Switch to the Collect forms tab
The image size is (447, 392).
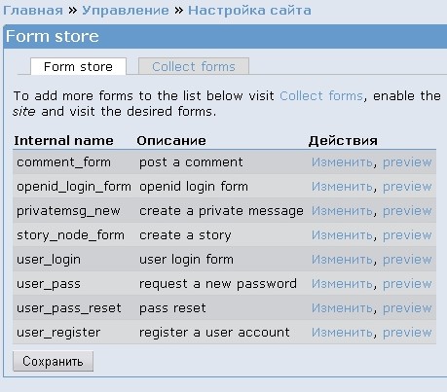[x=194, y=66]
